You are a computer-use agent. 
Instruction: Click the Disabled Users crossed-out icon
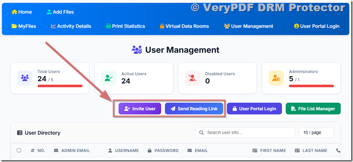pyautogui.click(x=193, y=78)
